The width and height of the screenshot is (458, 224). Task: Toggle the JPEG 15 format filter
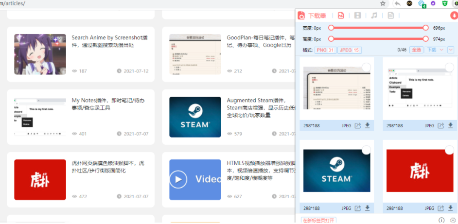click(350, 50)
